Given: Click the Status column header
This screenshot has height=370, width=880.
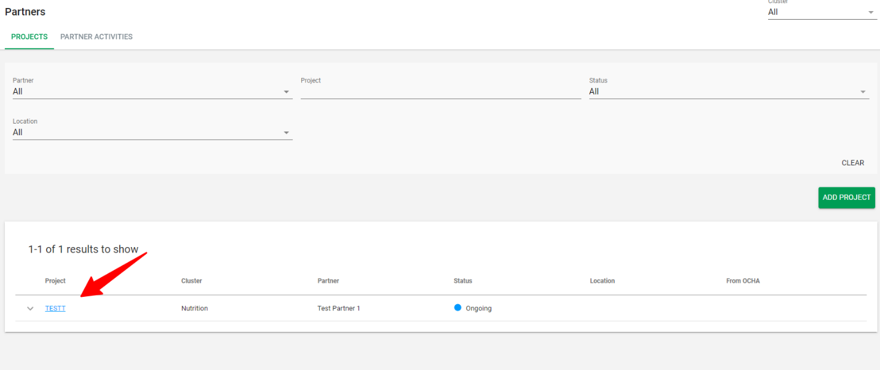Looking at the screenshot, I should (x=463, y=281).
